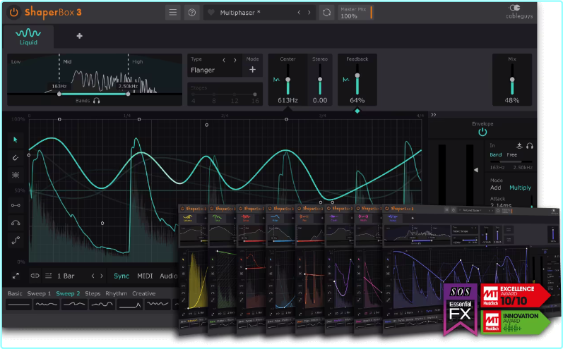
Task: Add a new shaper with plus tab
Action: 79,36
